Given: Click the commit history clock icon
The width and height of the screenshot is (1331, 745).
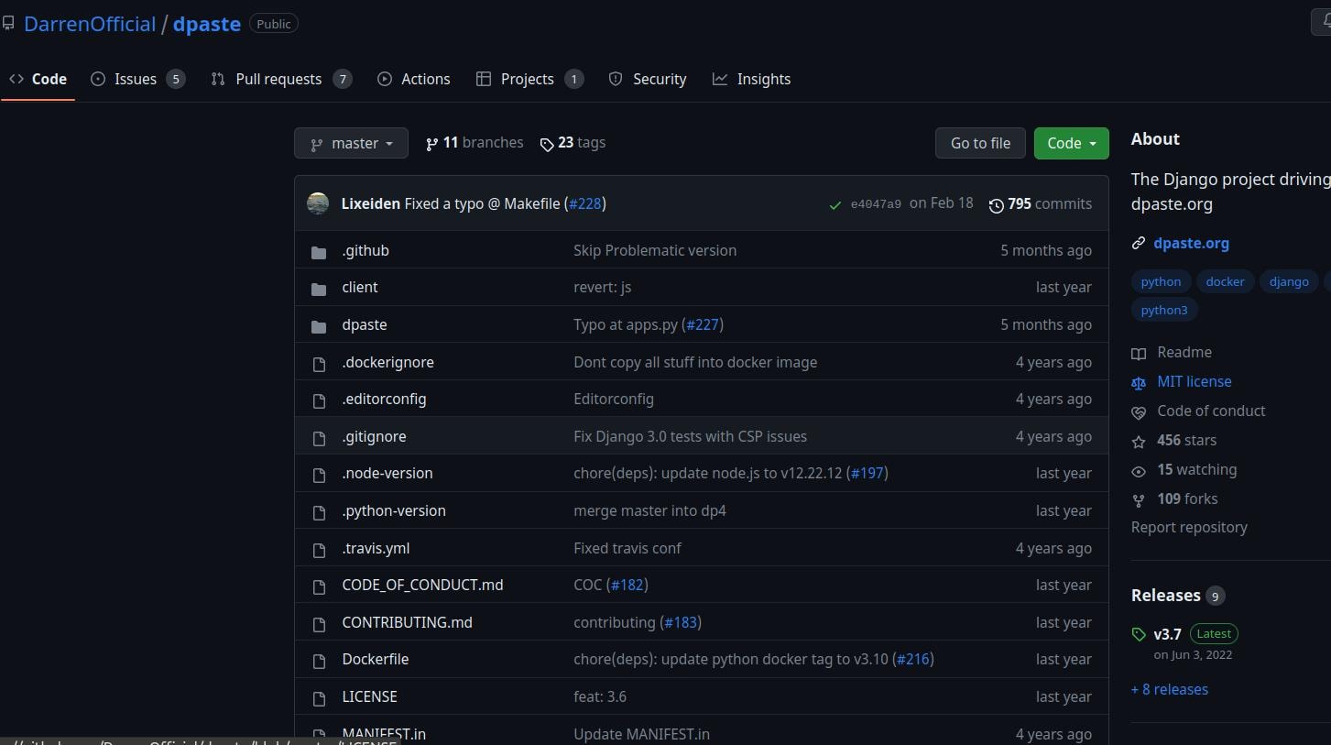Looking at the screenshot, I should pos(996,205).
